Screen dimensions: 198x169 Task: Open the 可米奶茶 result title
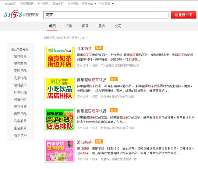click(x=84, y=49)
